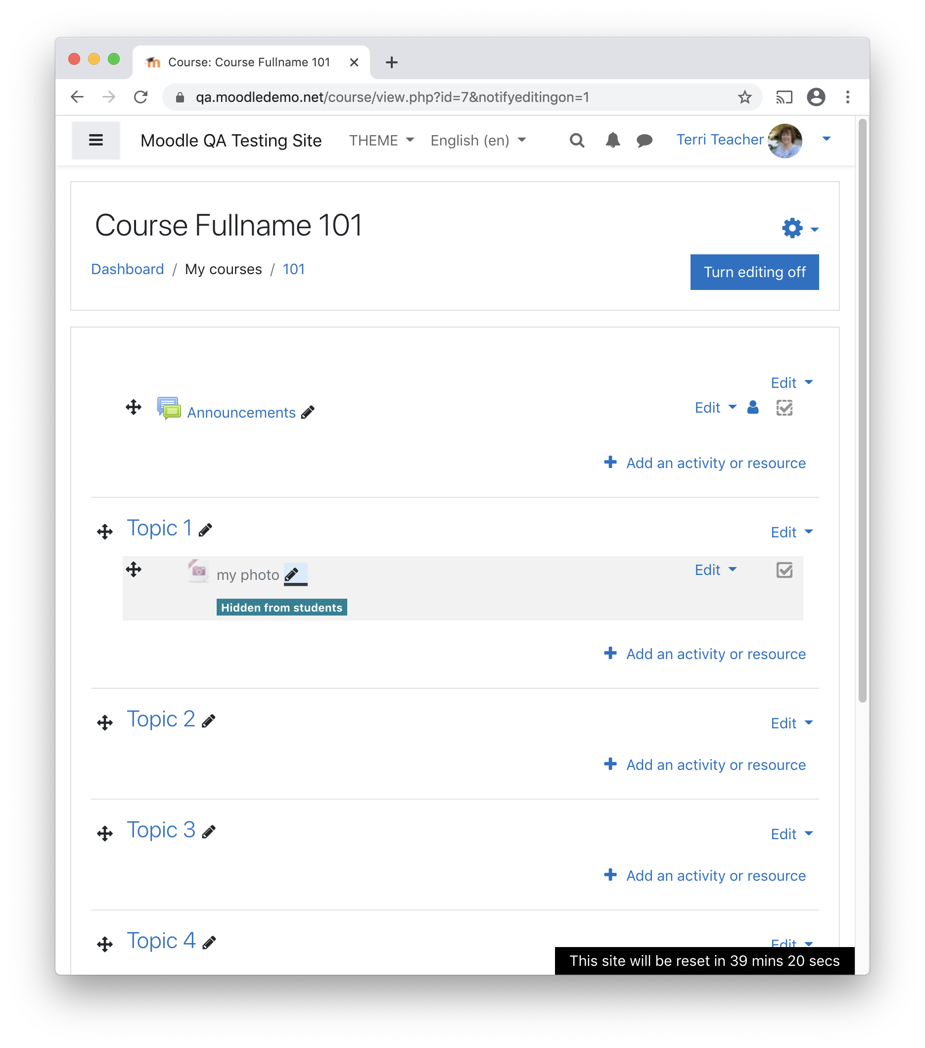The width and height of the screenshot is (925, 1048).
Task: Open the course settings gear menu
Action: click(x=799, y=228)
